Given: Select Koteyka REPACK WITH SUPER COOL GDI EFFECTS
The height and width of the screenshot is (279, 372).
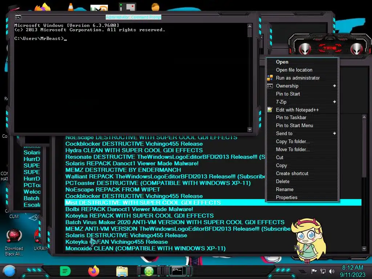Looking at the screenshot, I should click(x=139, y=216).
